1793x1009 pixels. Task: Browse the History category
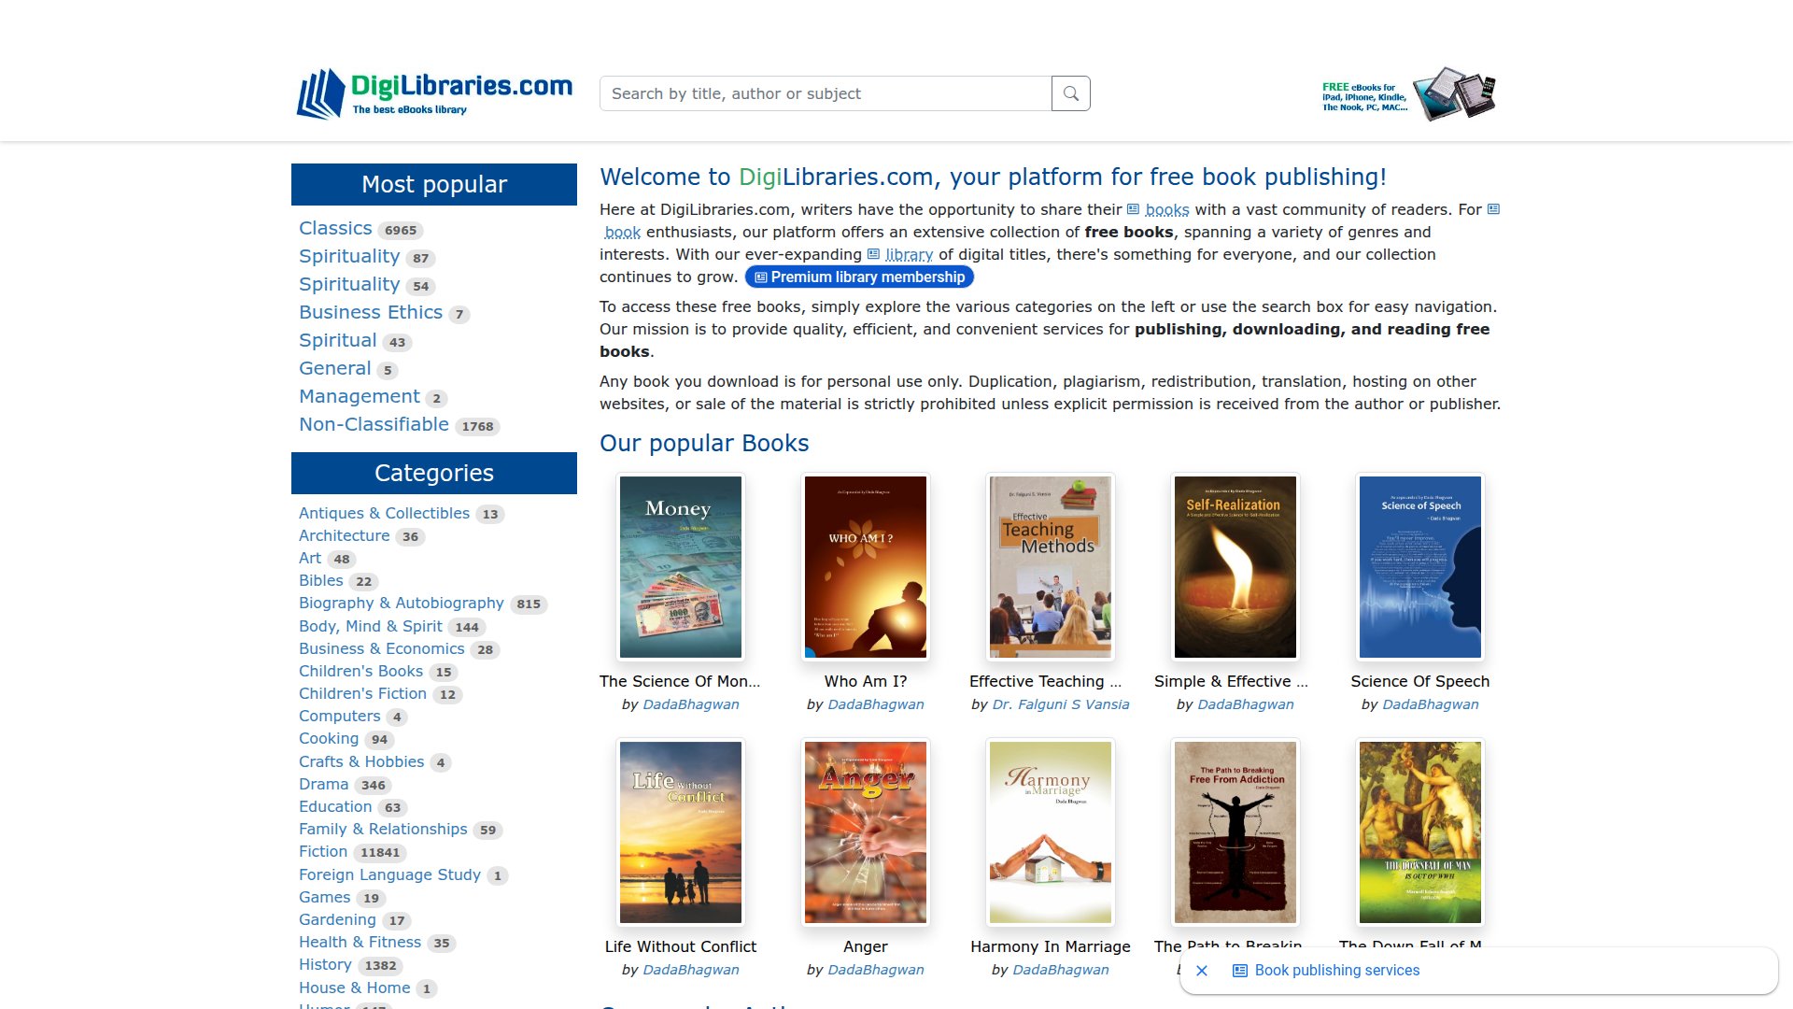[x=325, y=964]
